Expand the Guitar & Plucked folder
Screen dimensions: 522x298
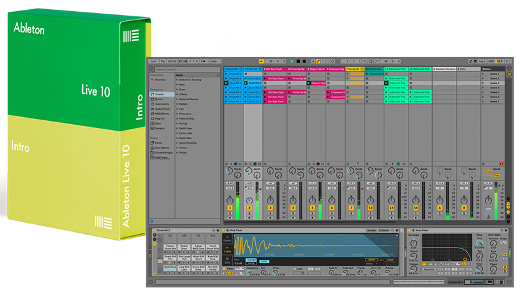pos(177,99)
